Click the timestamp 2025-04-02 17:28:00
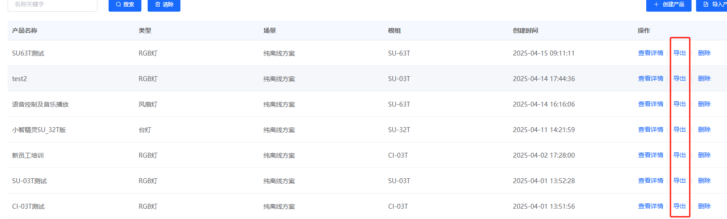The width and height of the screenshot is (727, 219). (544, 155)
